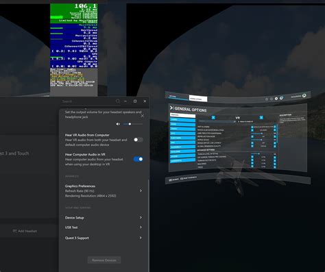This screenshot has width=325, height=272.
Task: Open the USB Test option
Action: [x=104, y=227]
